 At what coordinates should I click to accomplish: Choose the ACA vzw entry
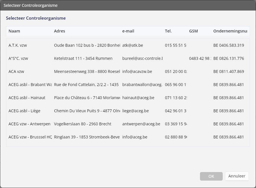128,71
